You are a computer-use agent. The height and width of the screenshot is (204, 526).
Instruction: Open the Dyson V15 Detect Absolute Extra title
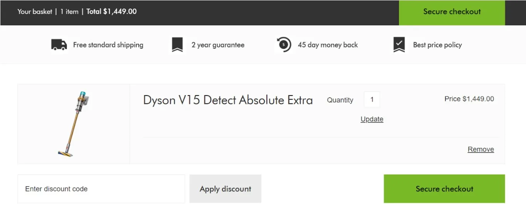(228, 100)
